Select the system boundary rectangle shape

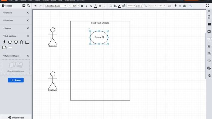pyautogui.click(x=27, y=42)
